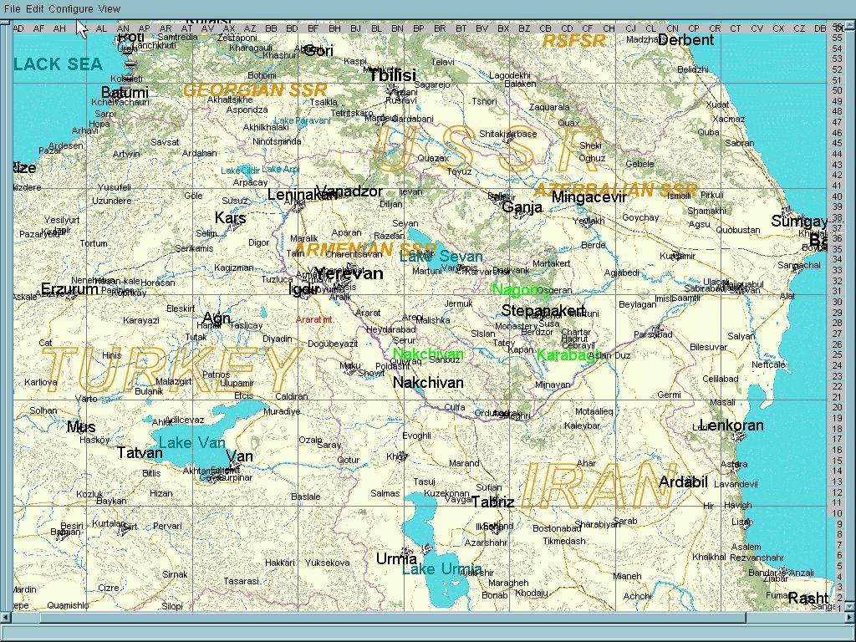Click the TURKEY country label
This screenshot has height=642, width=856.
(x=171, y=370)
